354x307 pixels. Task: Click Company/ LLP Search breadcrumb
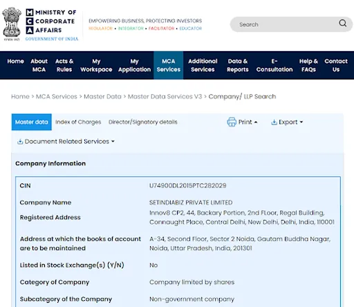pyautogui.click(x=242, y=97)
